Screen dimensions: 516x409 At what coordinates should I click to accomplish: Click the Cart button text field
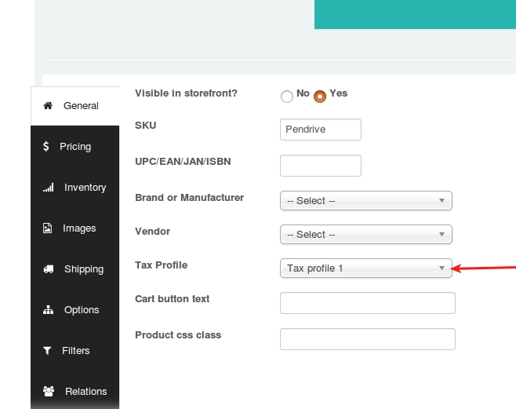coord(368,303)
